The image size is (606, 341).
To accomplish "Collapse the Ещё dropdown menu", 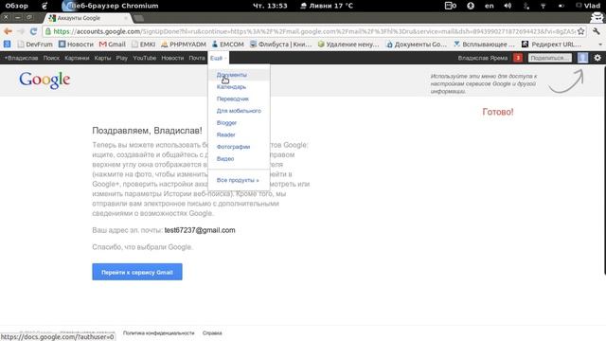I will [x=219, y=58].
